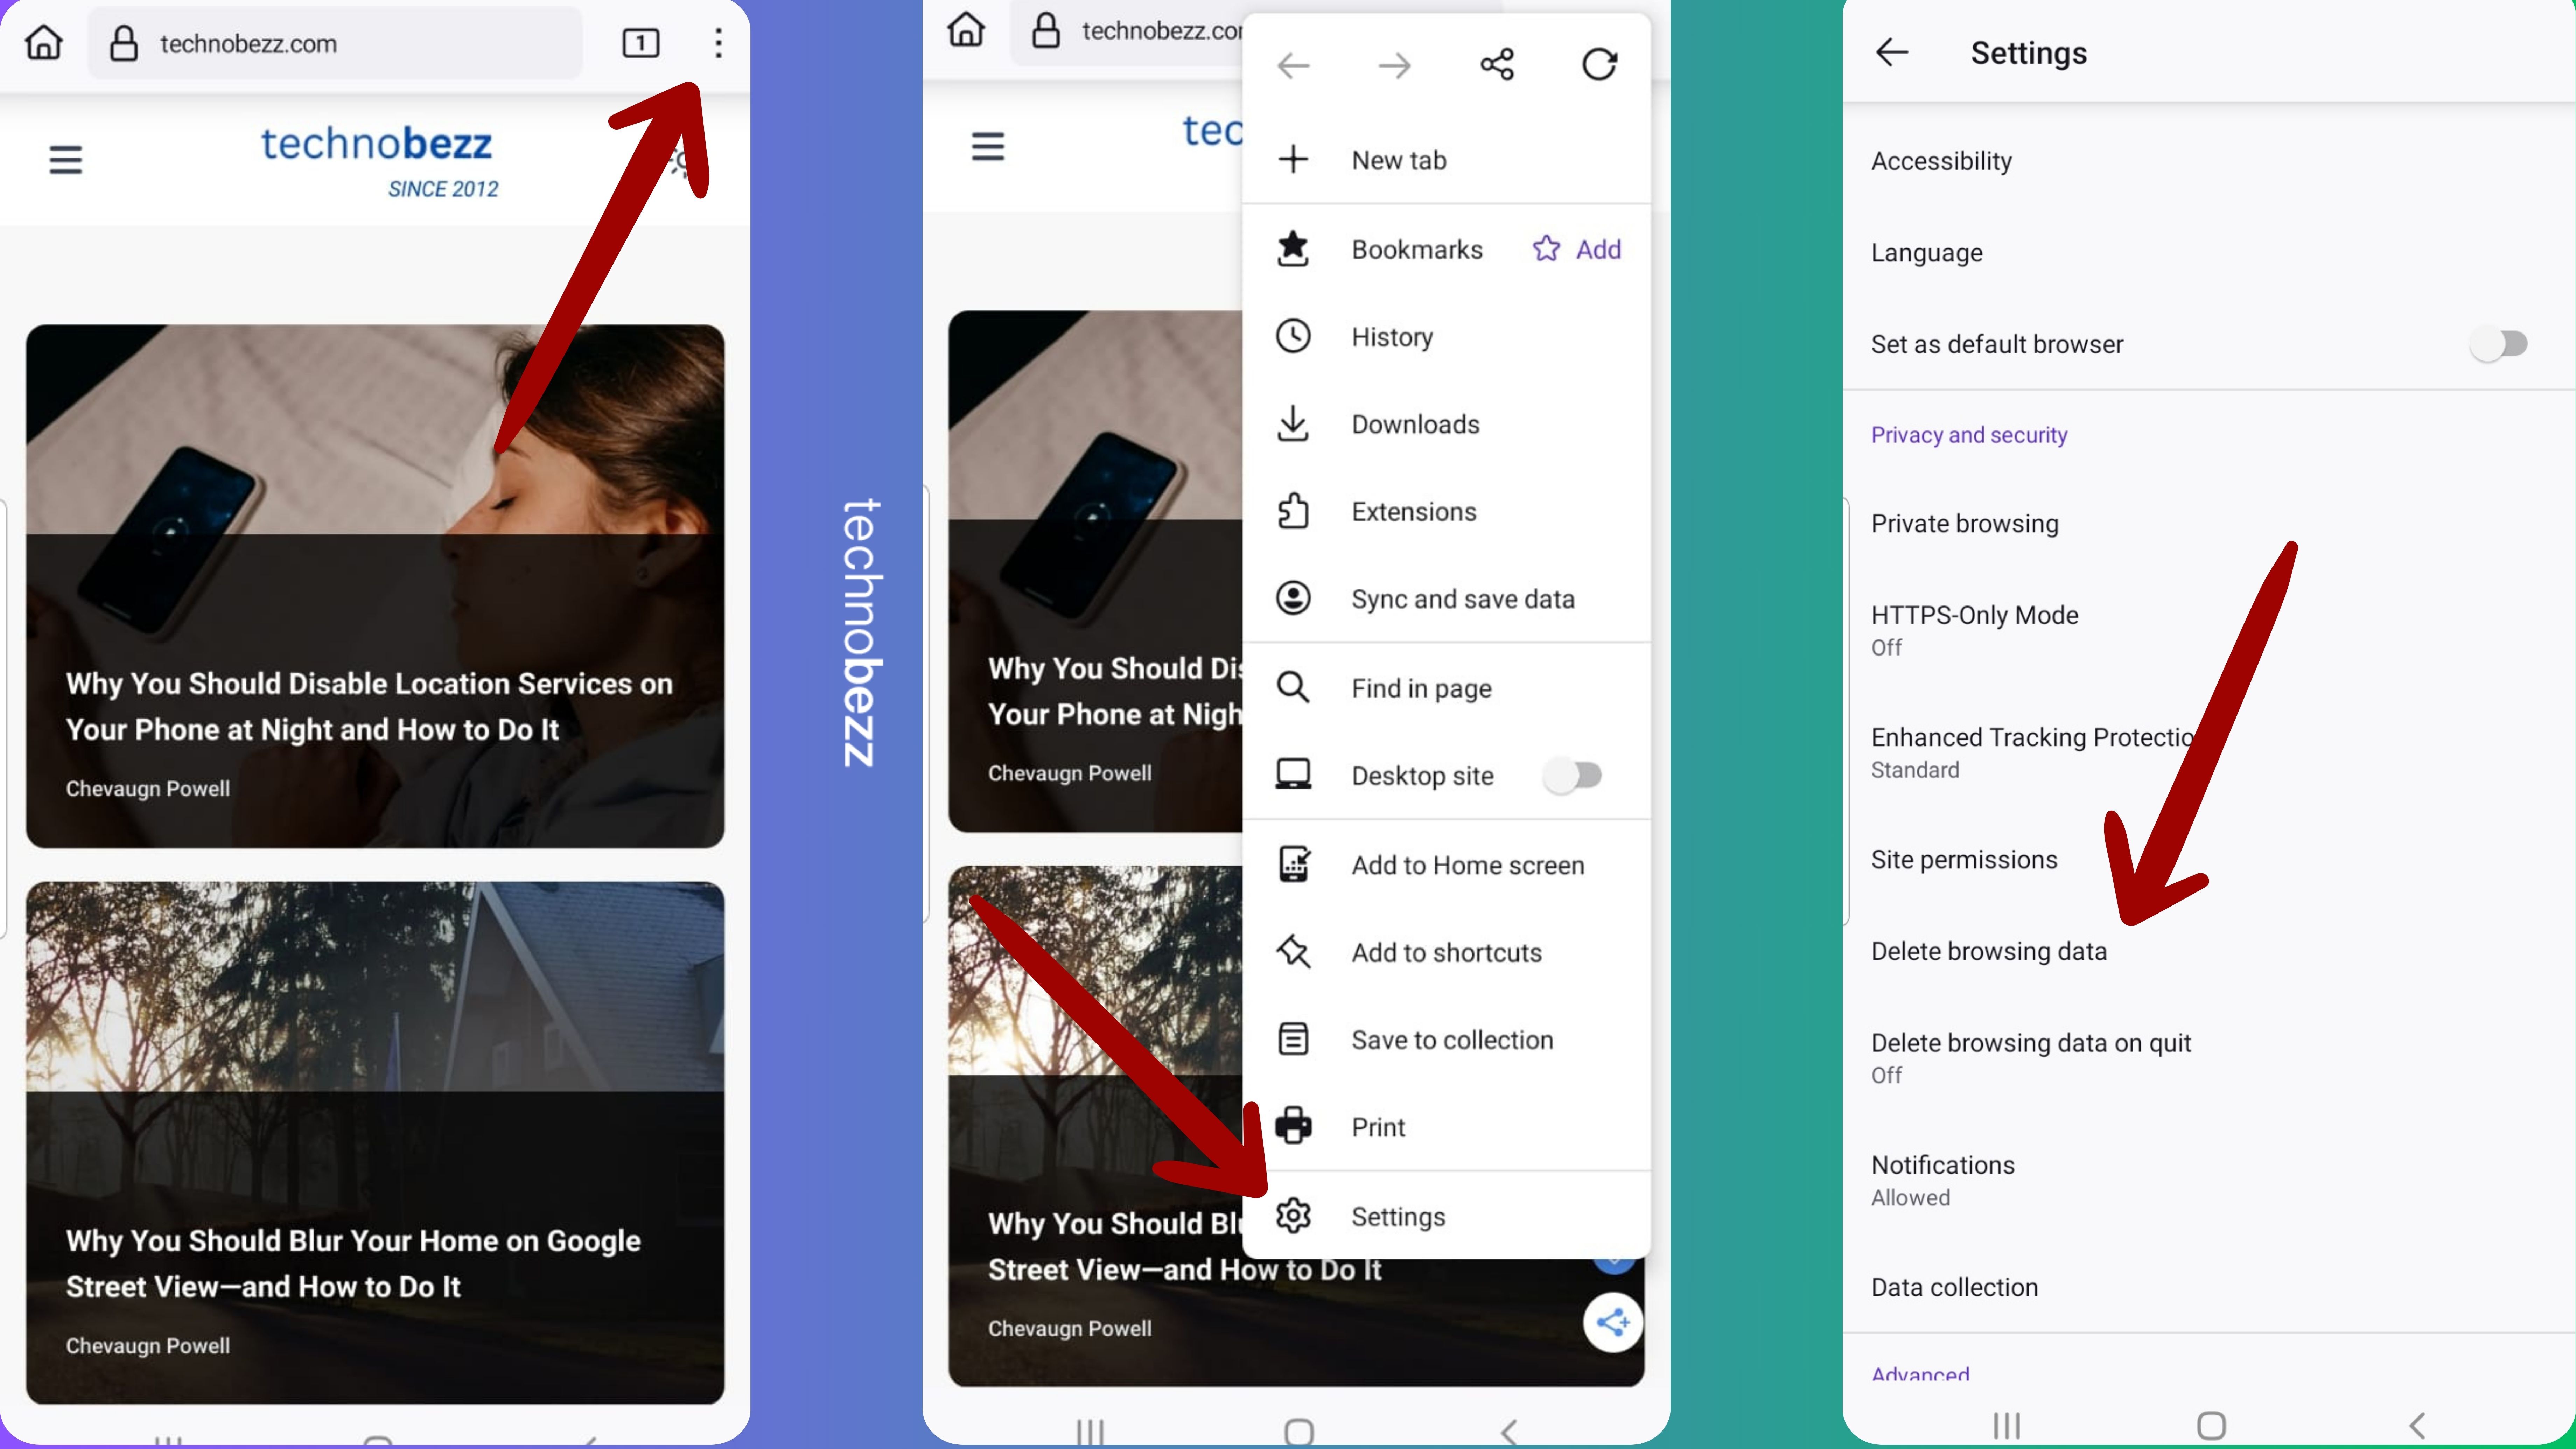Tap the address bar showing technobezz.com in left browser
Viewport: 2576px width, 1449px height.
point(335,43)
